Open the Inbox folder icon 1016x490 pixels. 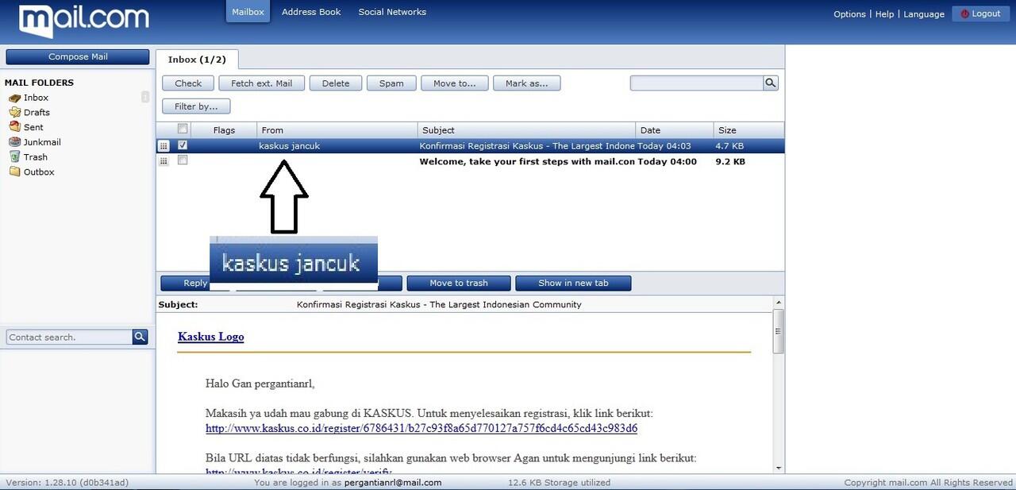coord(15,98)
